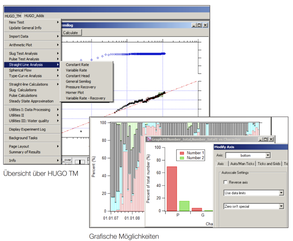Screen dimensions: 293x241
Task: Click the Calculate button
Action: point(71,33)
